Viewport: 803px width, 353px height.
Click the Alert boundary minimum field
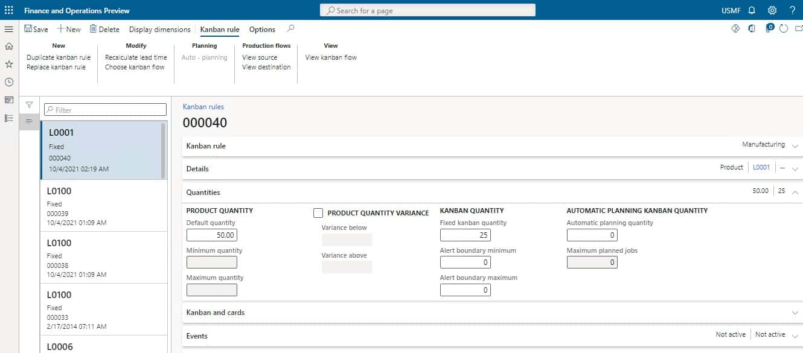(465, 262)
